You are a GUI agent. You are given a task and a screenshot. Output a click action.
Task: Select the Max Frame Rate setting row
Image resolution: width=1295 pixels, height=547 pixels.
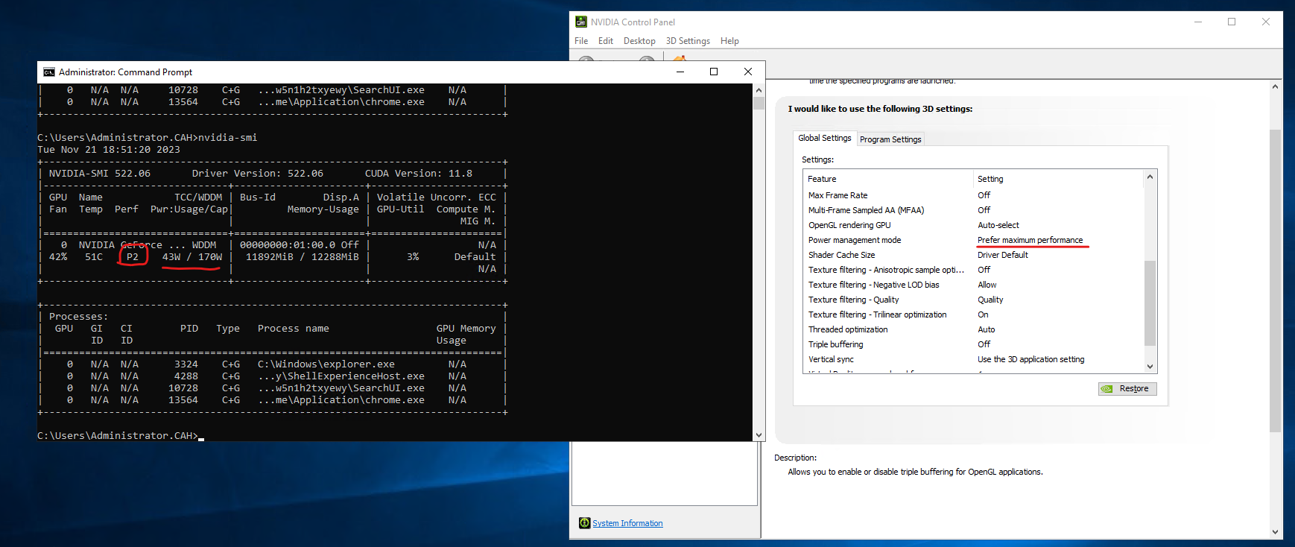tap(973, 195)
